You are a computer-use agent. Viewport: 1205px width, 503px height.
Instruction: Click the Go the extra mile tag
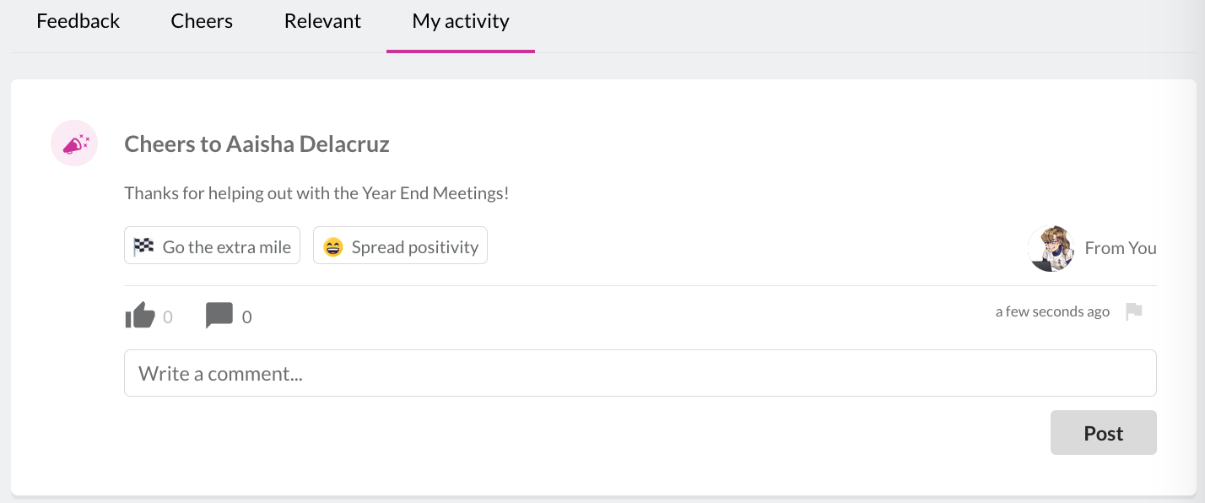point(212,246)
